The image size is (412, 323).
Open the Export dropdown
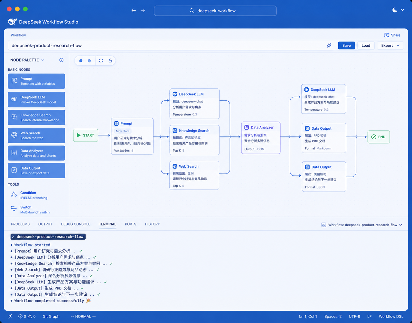coord(390,45)
